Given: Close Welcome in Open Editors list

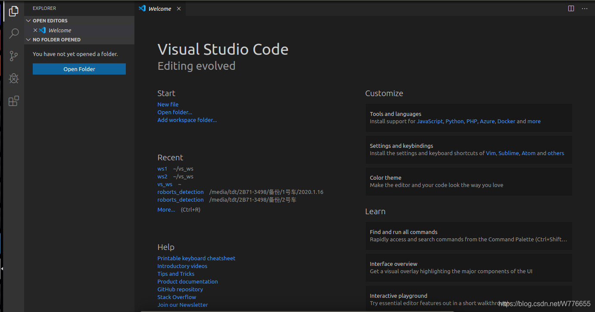Looking at the screenshot, I should pyautogui.click(x=35, y=30).
